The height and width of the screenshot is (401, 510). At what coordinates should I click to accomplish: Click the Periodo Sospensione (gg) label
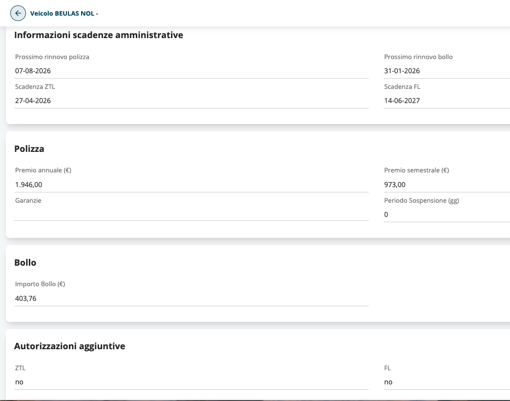[x=422, y=201]
